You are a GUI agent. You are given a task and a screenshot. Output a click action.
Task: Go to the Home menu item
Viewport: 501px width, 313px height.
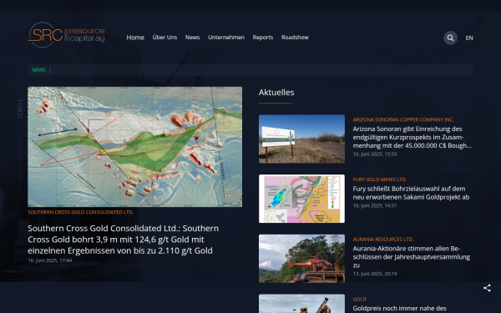pyautogui.click(x=135, y=38)
